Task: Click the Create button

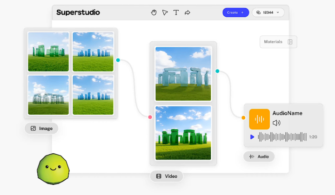Action: click(x=235, y=13)
